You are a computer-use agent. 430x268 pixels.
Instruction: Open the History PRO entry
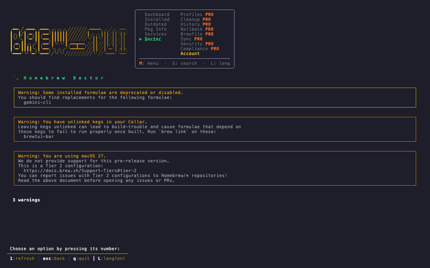196,24
